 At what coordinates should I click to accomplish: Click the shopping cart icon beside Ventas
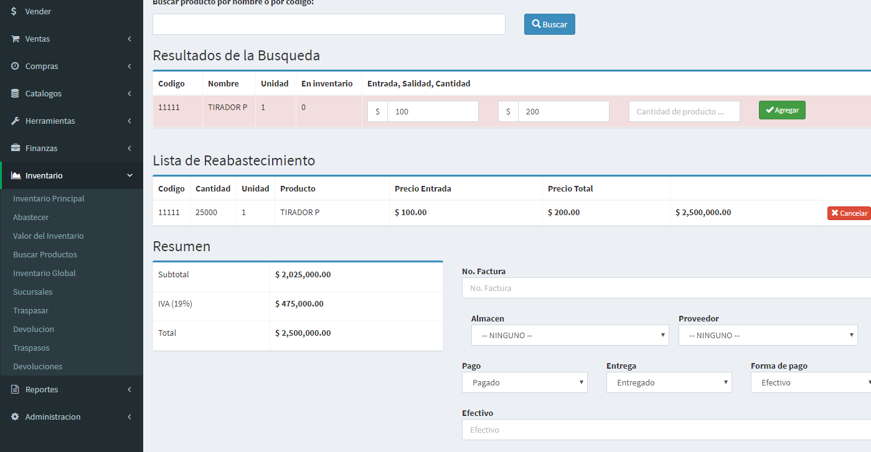[x=15, y=39]
